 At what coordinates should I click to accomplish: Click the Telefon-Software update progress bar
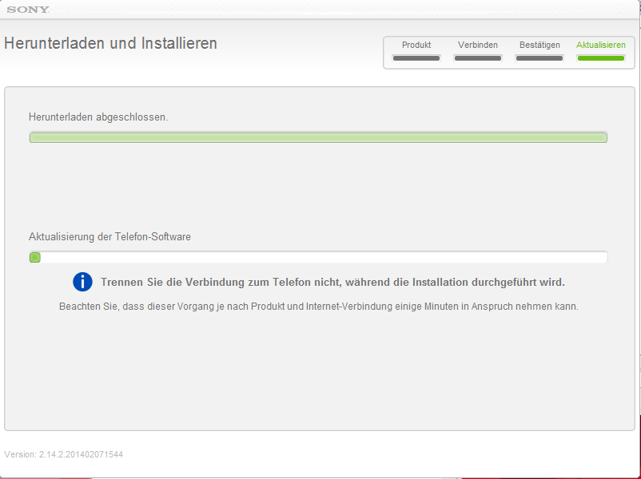(318, 257)
